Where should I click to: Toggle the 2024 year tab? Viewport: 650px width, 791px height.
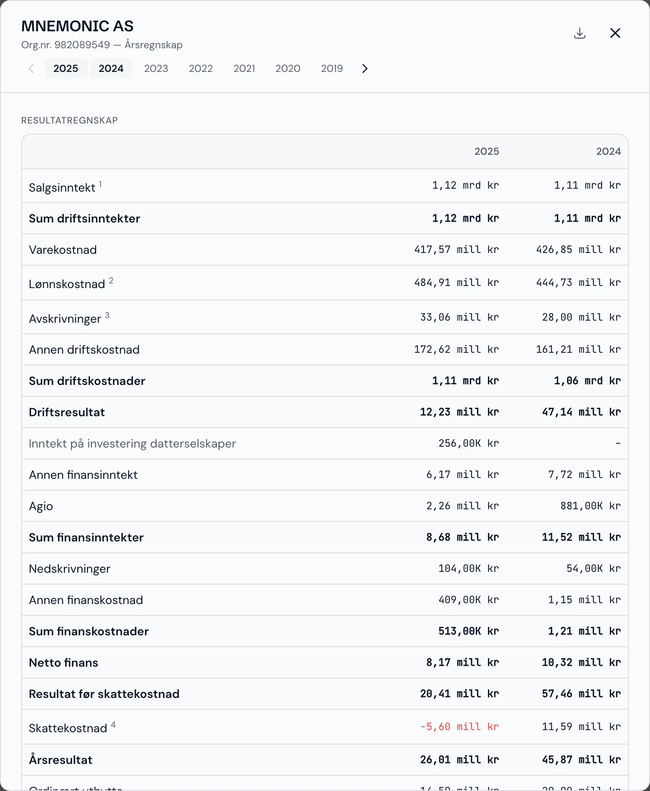[111, 69]
